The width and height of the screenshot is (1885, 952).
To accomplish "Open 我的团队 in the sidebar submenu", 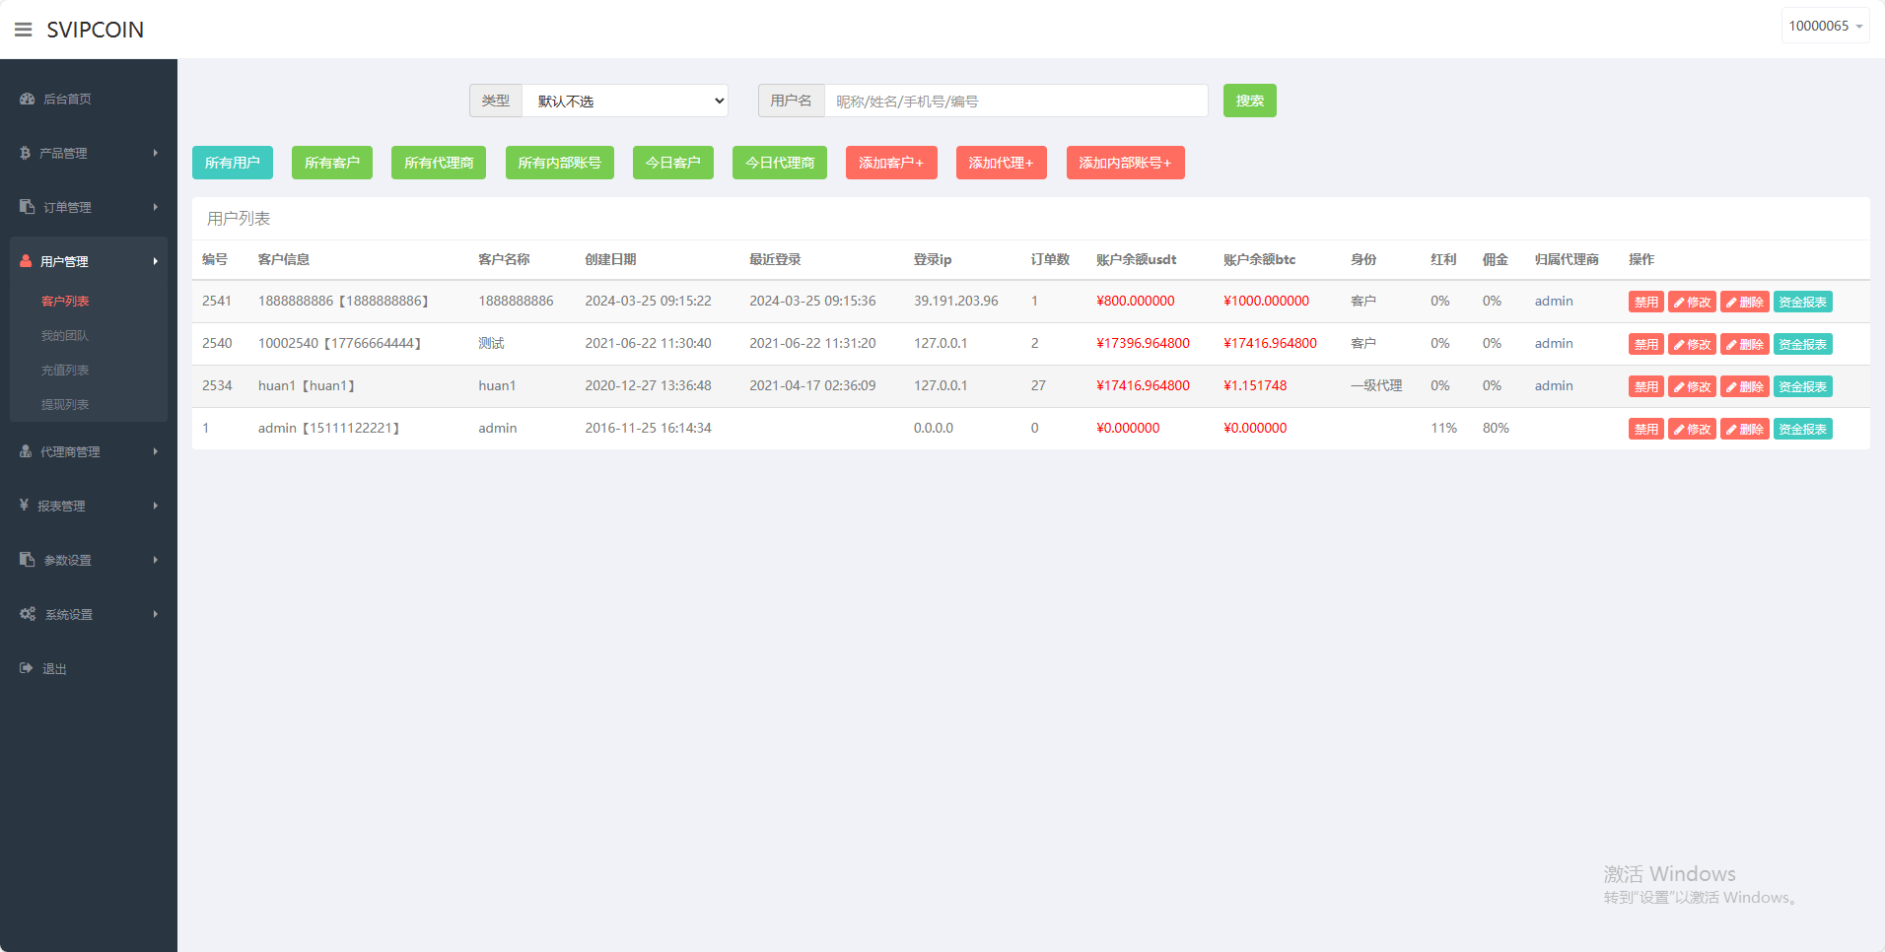I will [x=65, y=335].
